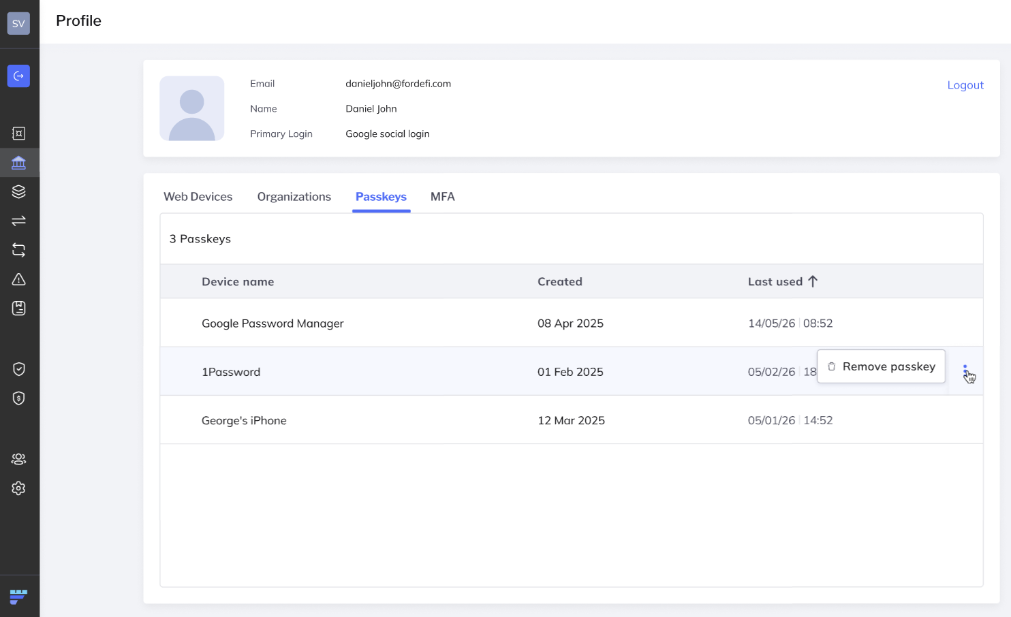The height and width of the screenshot is (617, 1011).
Task: Click the 08 Apr 2025 created date
Action: pyautogui.click(x=570, y=323)
